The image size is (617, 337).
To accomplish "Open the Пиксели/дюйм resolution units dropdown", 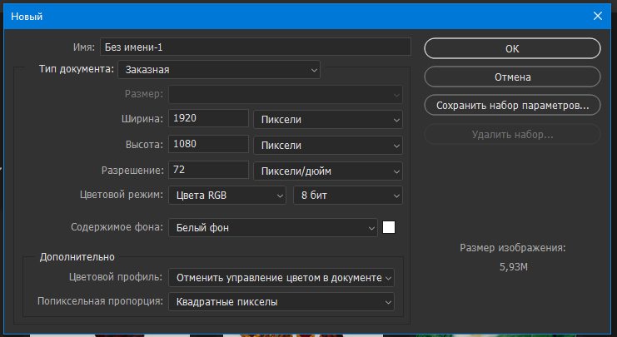I will coord(328,171).
